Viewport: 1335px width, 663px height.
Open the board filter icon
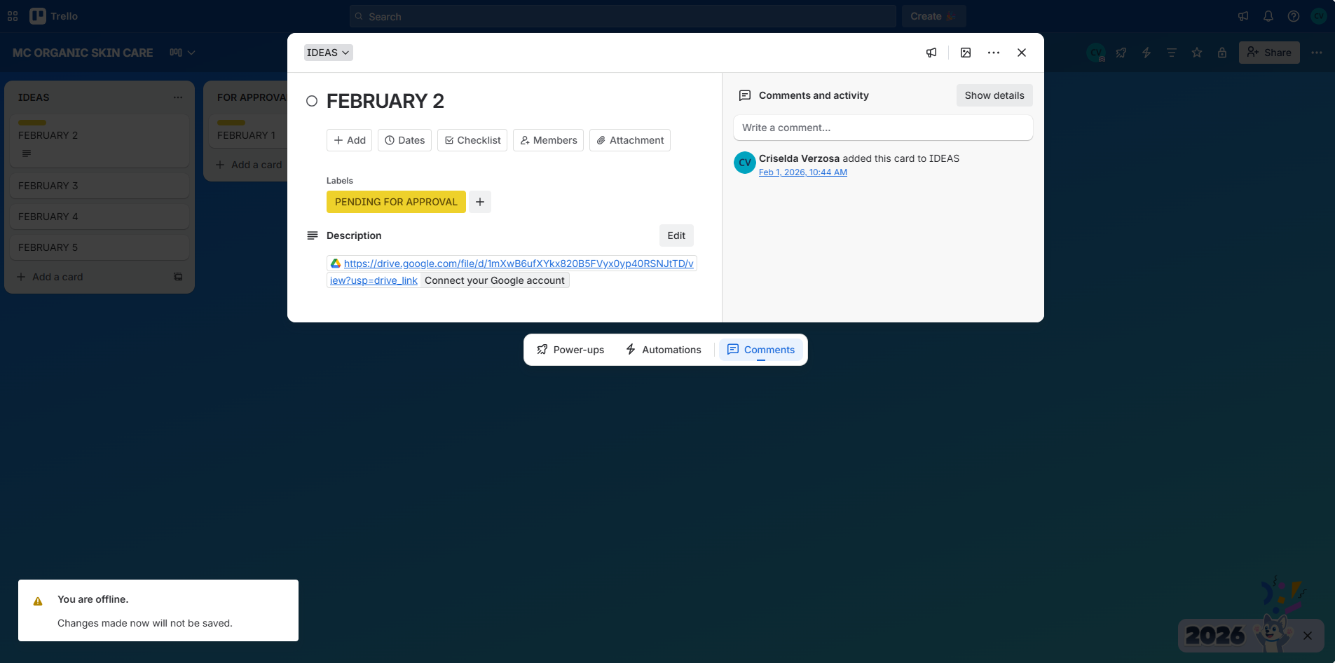point(1172,53)
